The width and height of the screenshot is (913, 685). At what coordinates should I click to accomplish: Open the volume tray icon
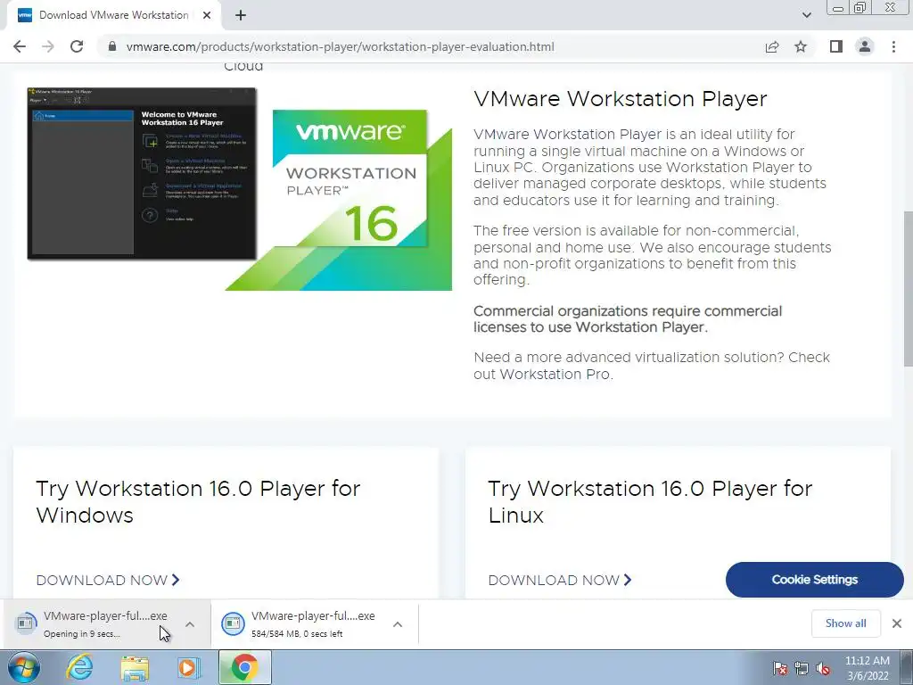pos(823,668)
